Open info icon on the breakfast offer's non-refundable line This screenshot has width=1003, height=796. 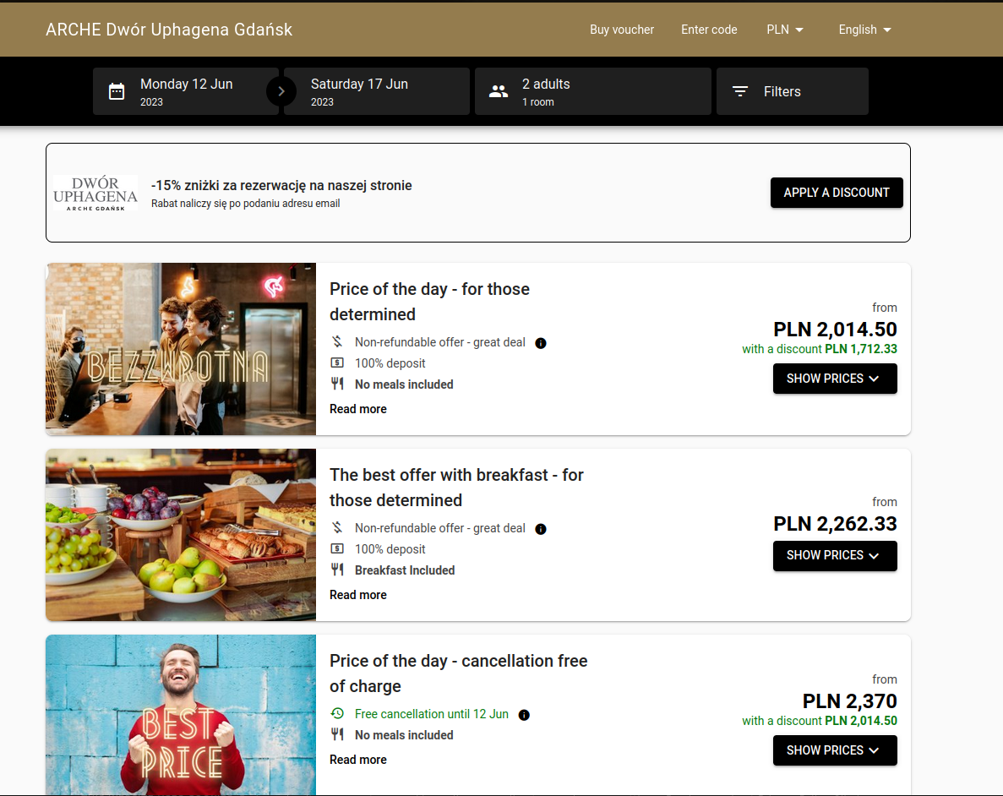click(541, 529)
